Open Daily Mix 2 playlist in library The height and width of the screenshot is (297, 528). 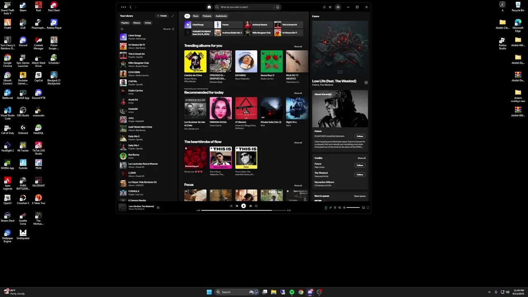tap(147, 138)
